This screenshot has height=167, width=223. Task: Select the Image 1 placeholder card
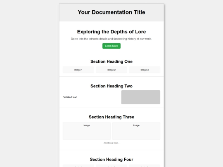pyautogui.click(x=78, y=70)
